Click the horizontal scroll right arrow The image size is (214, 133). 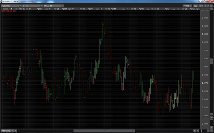point(194,131)
